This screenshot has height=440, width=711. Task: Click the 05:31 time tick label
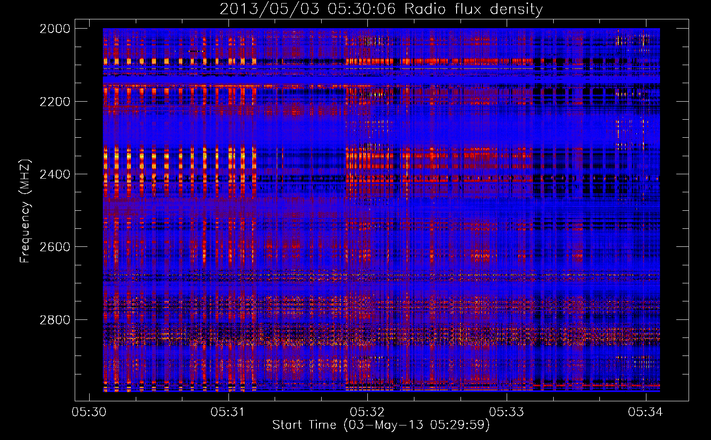[x=228, y=412]
